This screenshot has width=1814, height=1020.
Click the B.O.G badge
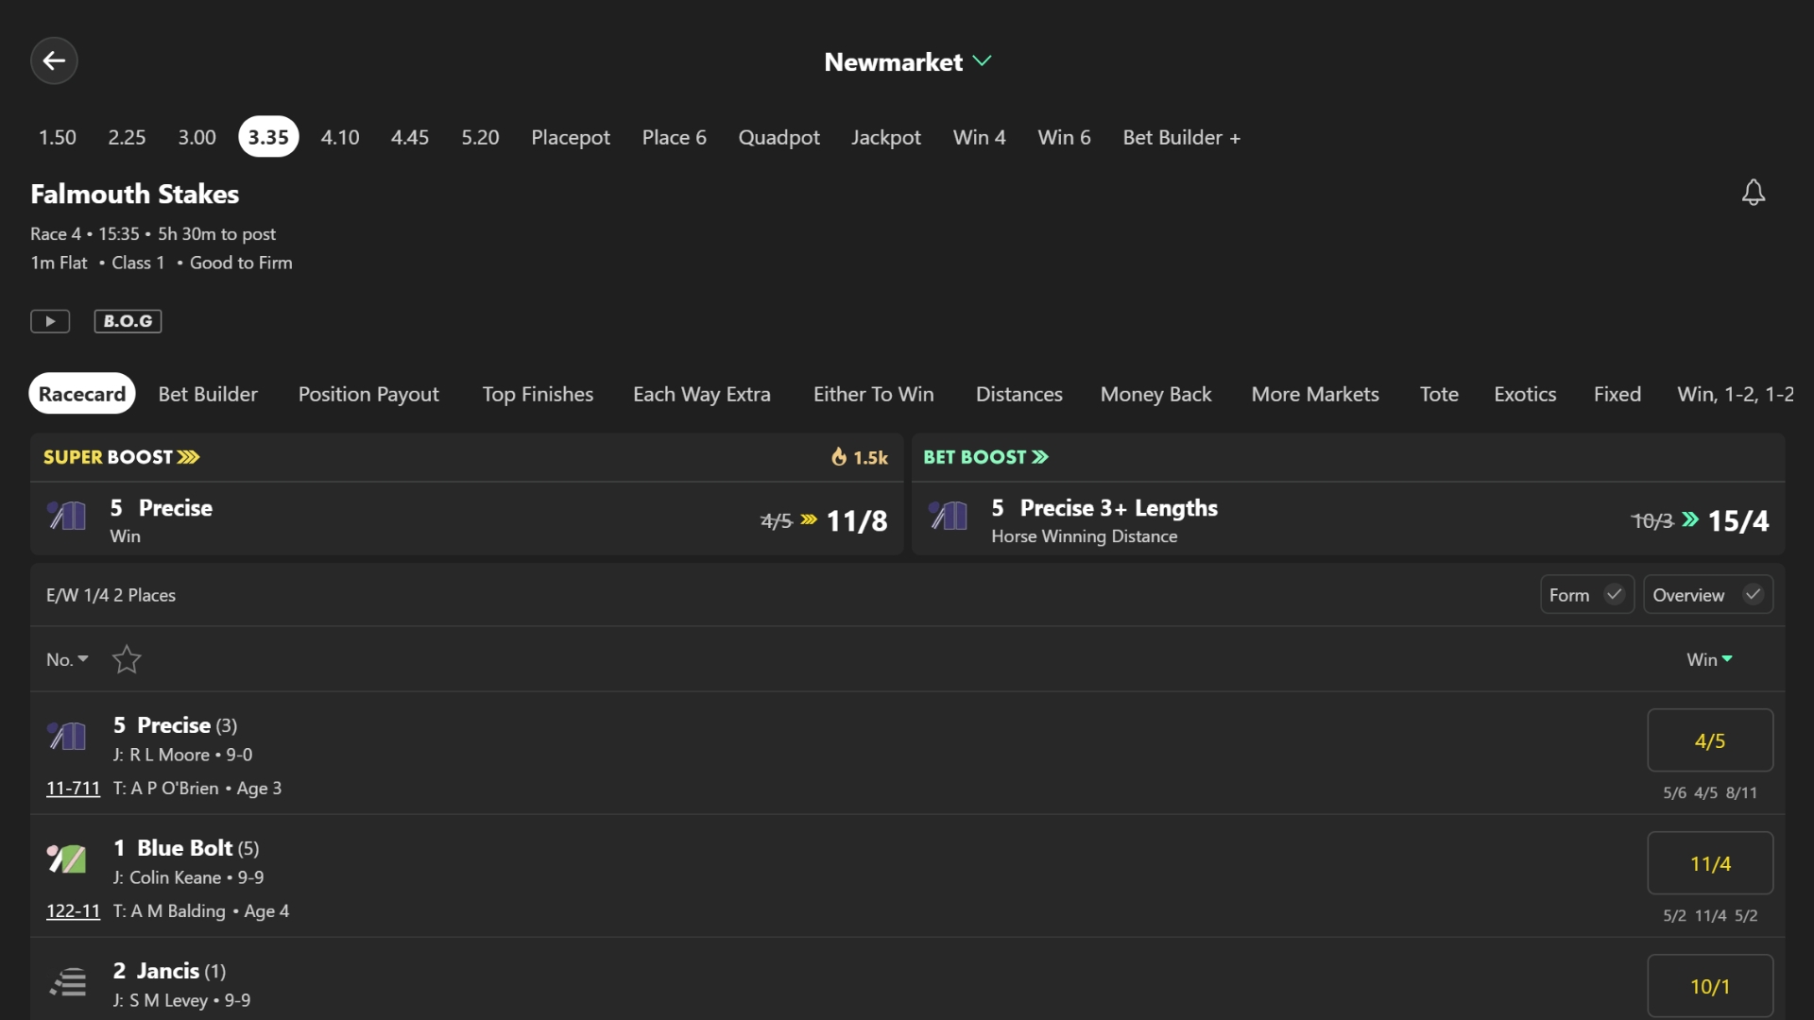point(128,321)
